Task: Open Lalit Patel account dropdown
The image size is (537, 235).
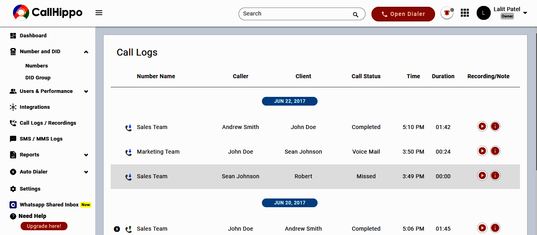Action: pyautogui.click(x=525, y=13)
